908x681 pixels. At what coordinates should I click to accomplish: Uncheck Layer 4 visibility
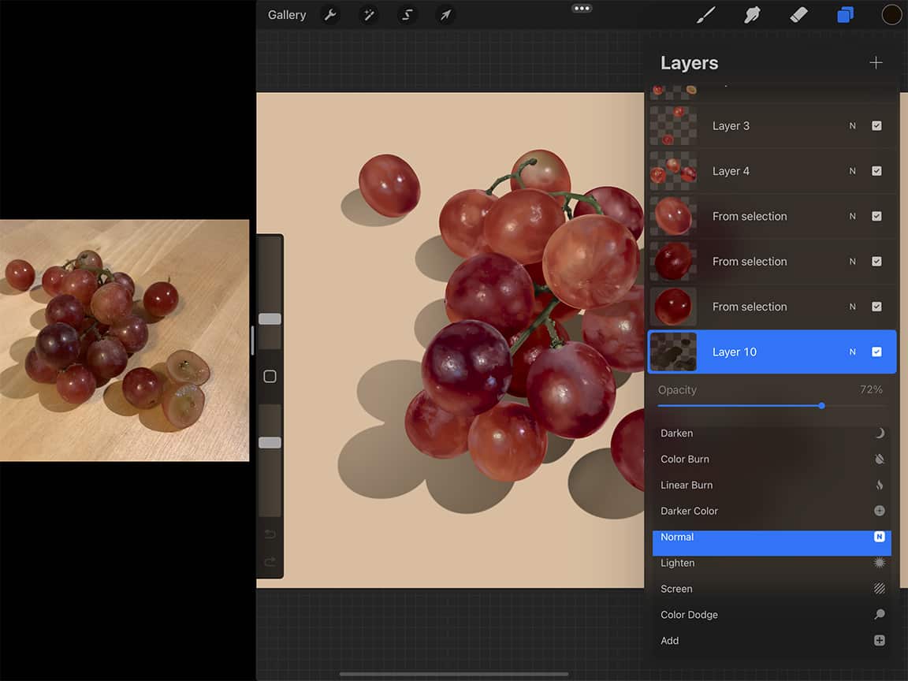pos(876,171)
